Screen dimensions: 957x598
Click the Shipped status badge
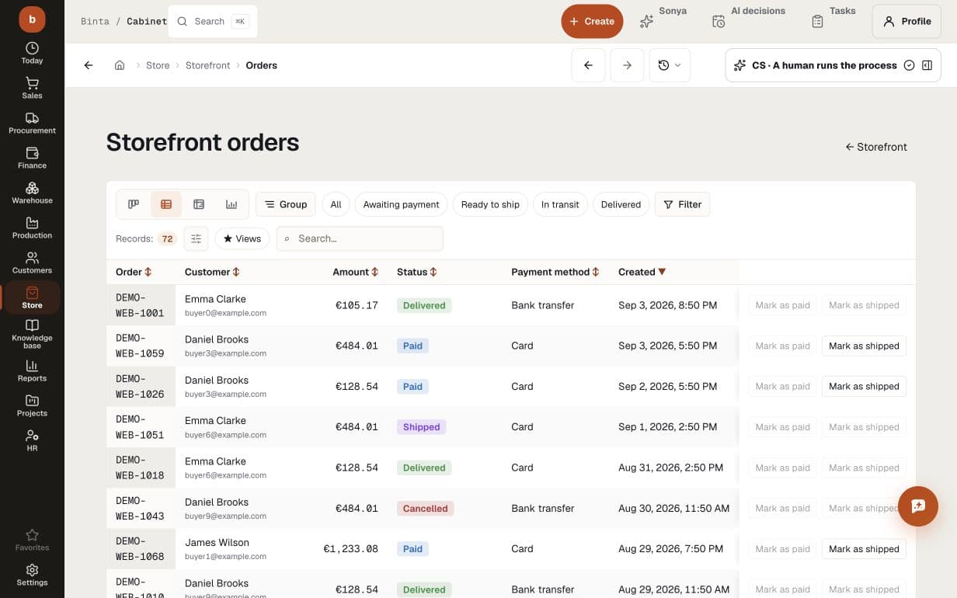[x=421, y=427]
